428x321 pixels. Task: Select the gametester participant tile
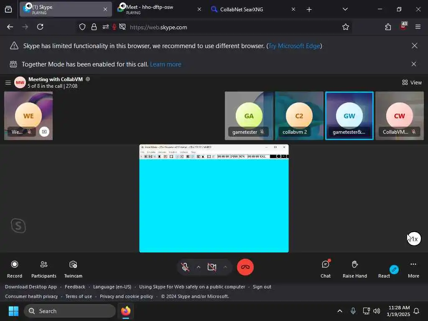pyautogui.click(x=249, y=116)
